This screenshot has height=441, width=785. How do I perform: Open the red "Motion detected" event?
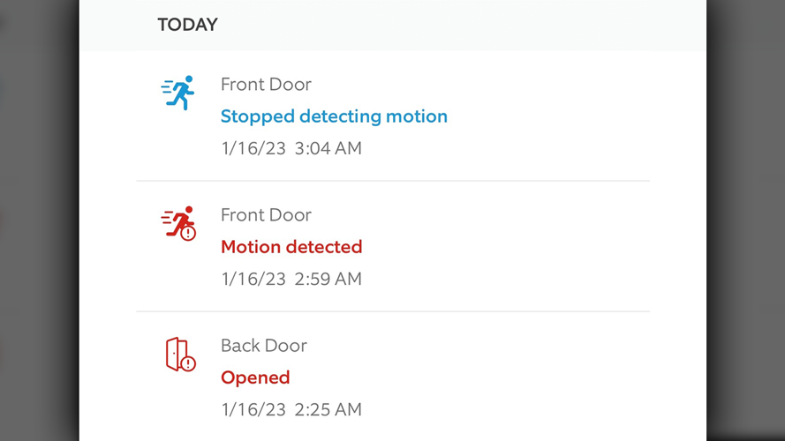coord(291,247)
